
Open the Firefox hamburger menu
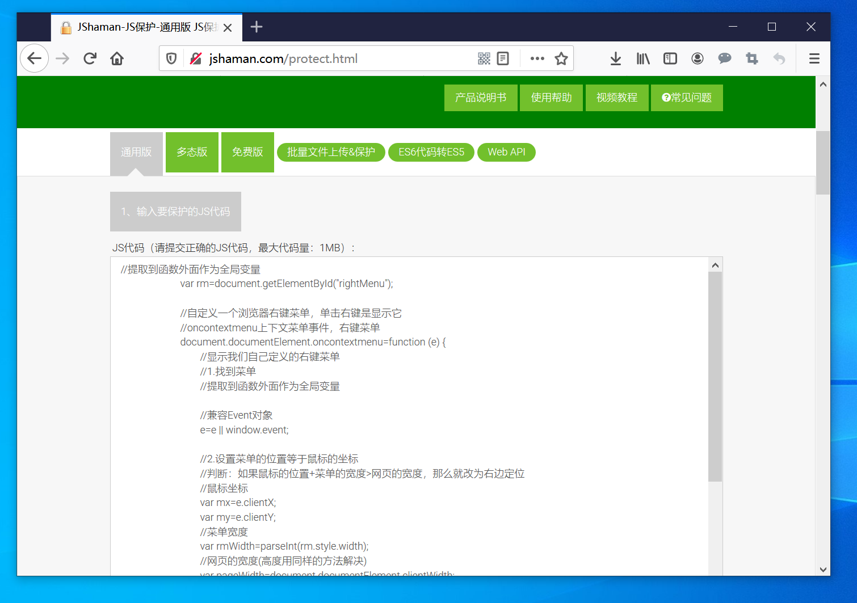(814, 58)
